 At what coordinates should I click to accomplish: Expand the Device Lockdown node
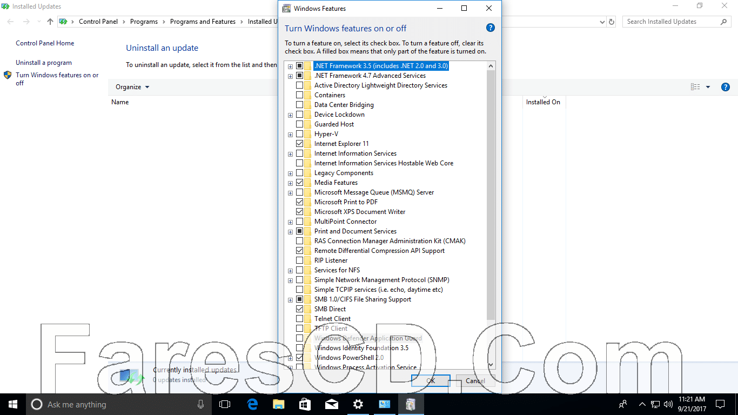pyautogui.click(x=291, y=115)
